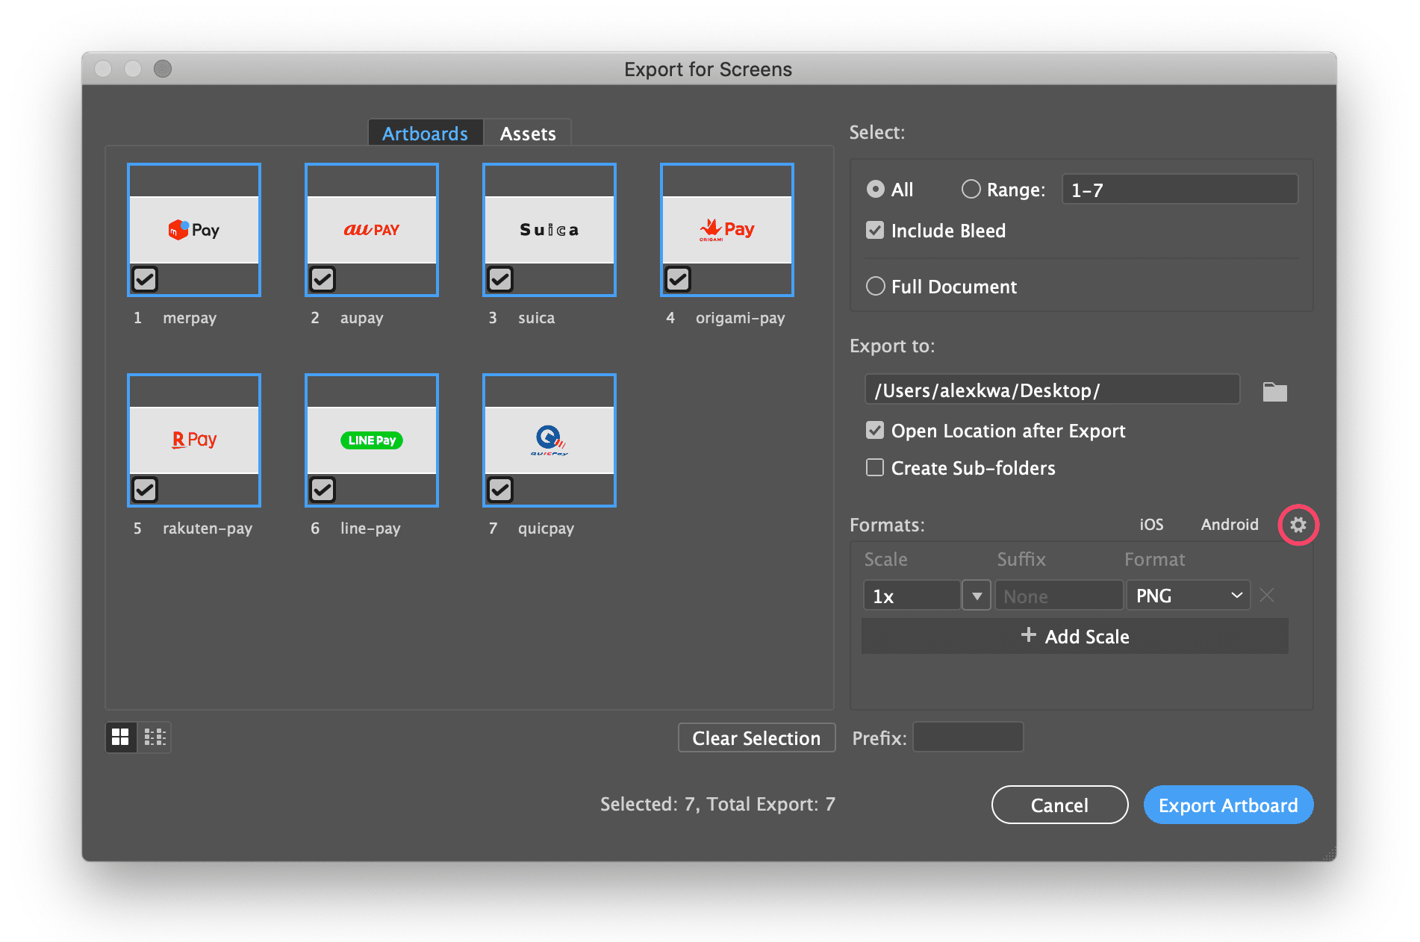Switch to the Assets tab

pyautogui.click(x=528, y=134)
